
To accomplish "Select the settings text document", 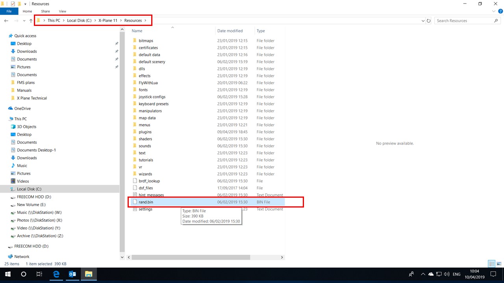I will click(145, 209).
